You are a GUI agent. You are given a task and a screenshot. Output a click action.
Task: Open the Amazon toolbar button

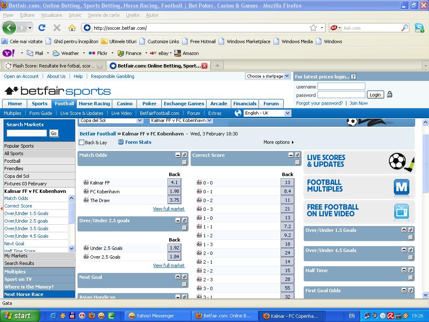point(186,53)
